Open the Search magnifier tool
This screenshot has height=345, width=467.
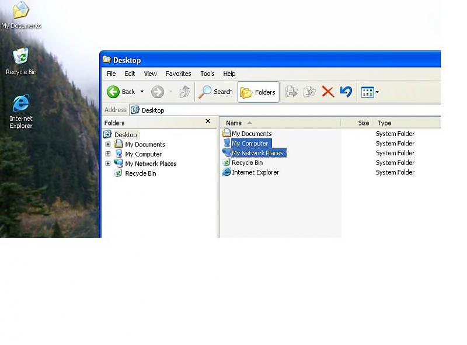205,92
